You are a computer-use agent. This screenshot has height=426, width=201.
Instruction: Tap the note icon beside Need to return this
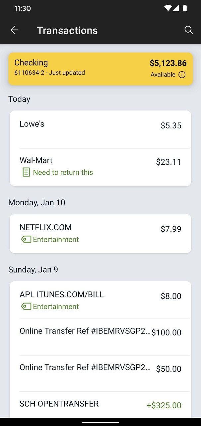tap(26, 172)
